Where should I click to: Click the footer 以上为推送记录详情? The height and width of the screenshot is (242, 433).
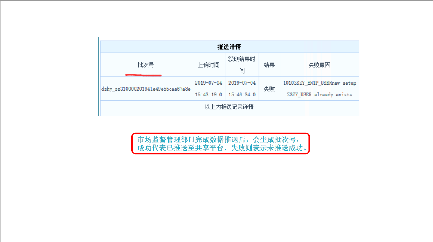point(229,107)
